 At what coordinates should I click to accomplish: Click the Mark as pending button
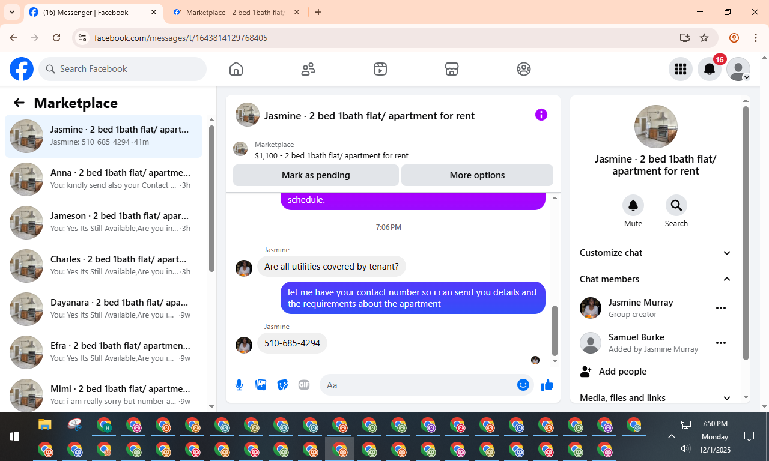pyautogui.click(x=316, y=175)
